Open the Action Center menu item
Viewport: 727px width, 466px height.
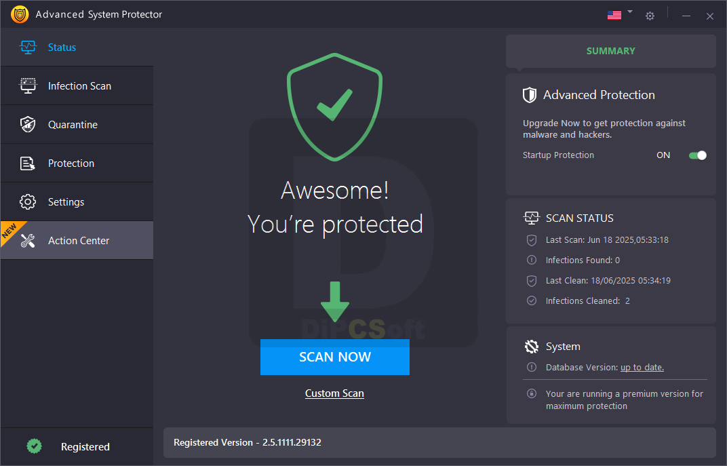tap(77, 240)
